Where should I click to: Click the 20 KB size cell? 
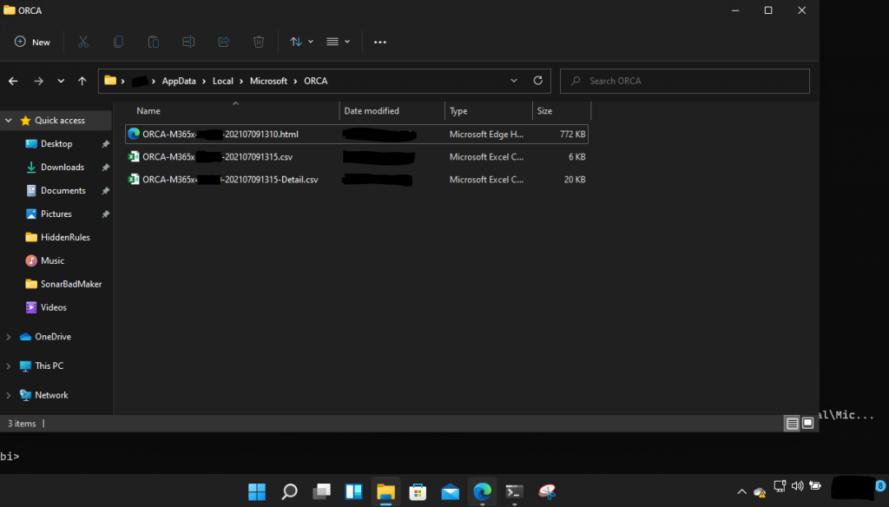[x=575, y=180]
